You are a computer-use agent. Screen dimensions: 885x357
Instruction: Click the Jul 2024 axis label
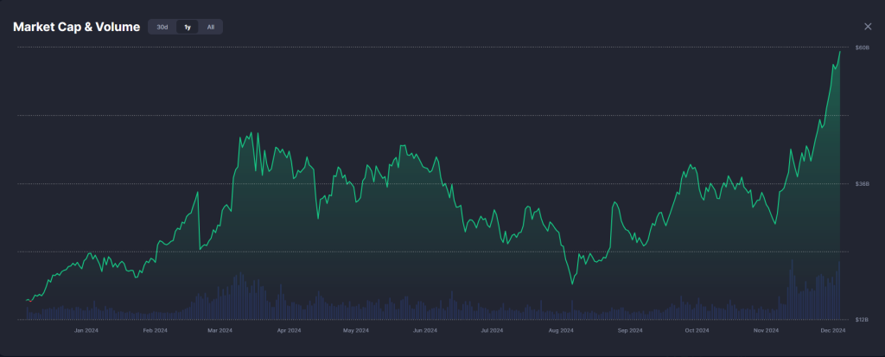pos(492,330)
